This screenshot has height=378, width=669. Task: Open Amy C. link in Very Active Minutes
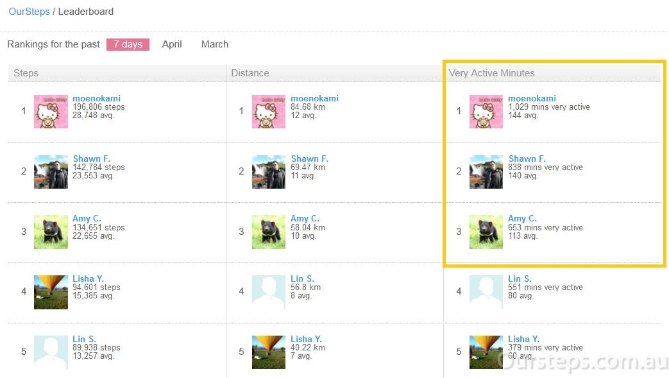click(522, 218)
